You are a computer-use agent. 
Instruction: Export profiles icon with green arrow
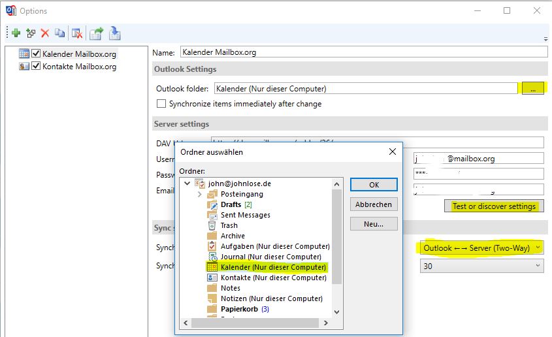(x=96, y=33)
